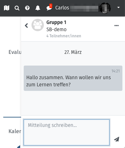Click the Gruppe 1 conversation title
This screenshot has height=148, width=125.
click(56, 22)
